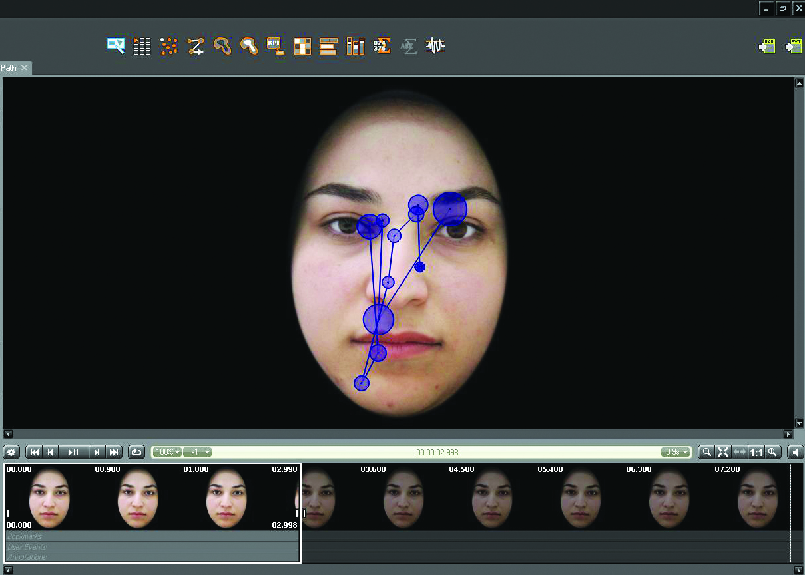
Task: Close the Path tab
Action: pyautogui.click(x=25, y=68)
